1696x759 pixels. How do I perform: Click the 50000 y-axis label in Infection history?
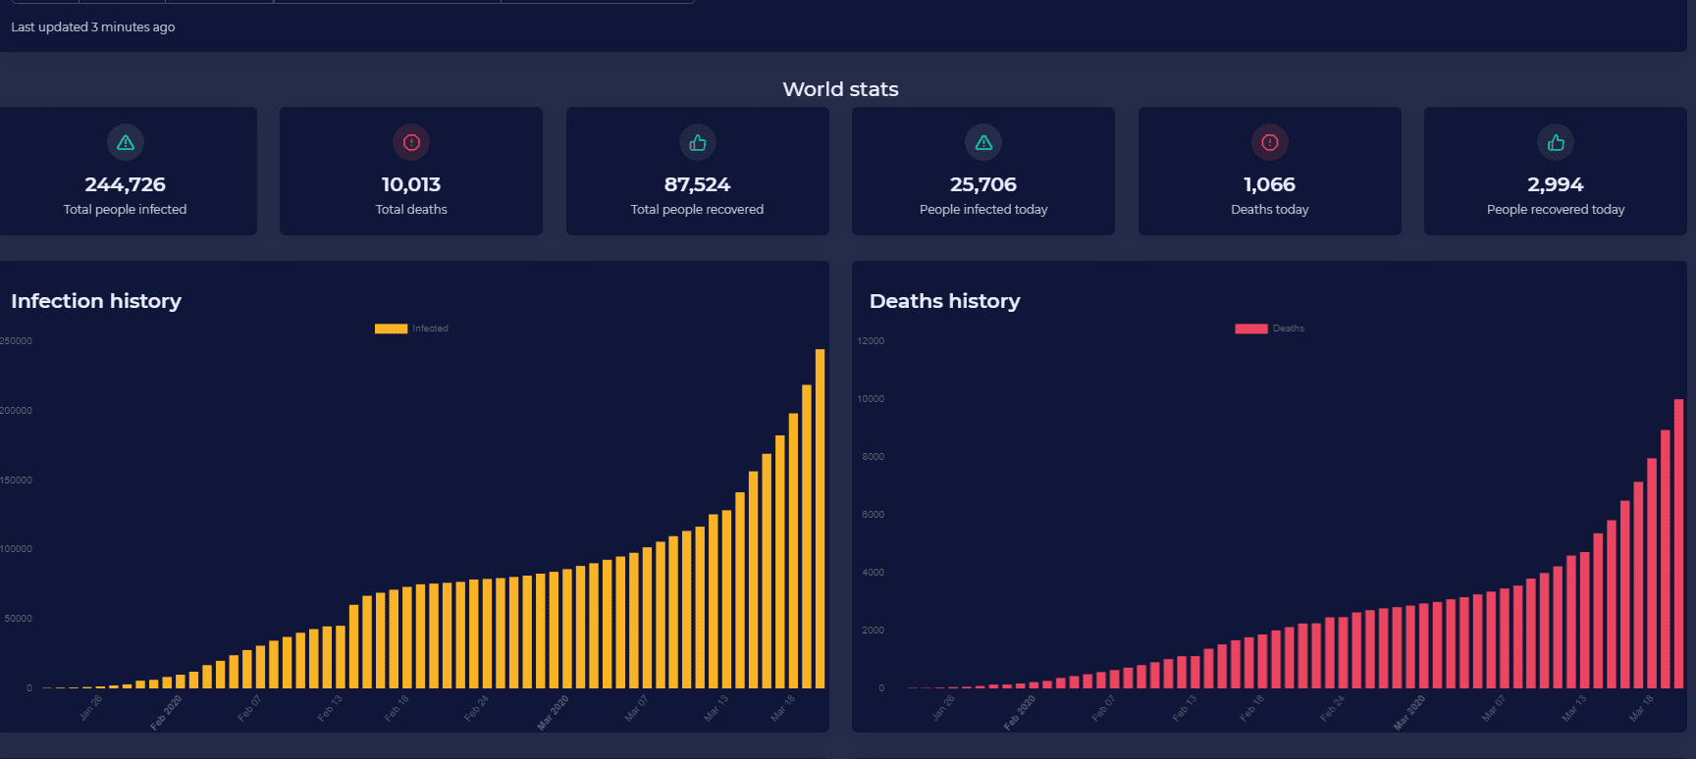[18, 619]
